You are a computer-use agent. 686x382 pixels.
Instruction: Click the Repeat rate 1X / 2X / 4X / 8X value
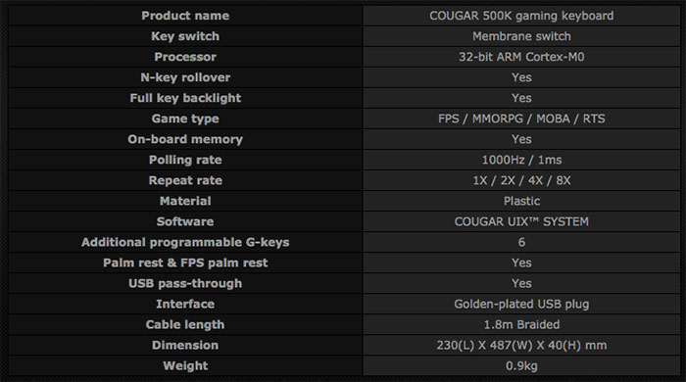(521, 180)
